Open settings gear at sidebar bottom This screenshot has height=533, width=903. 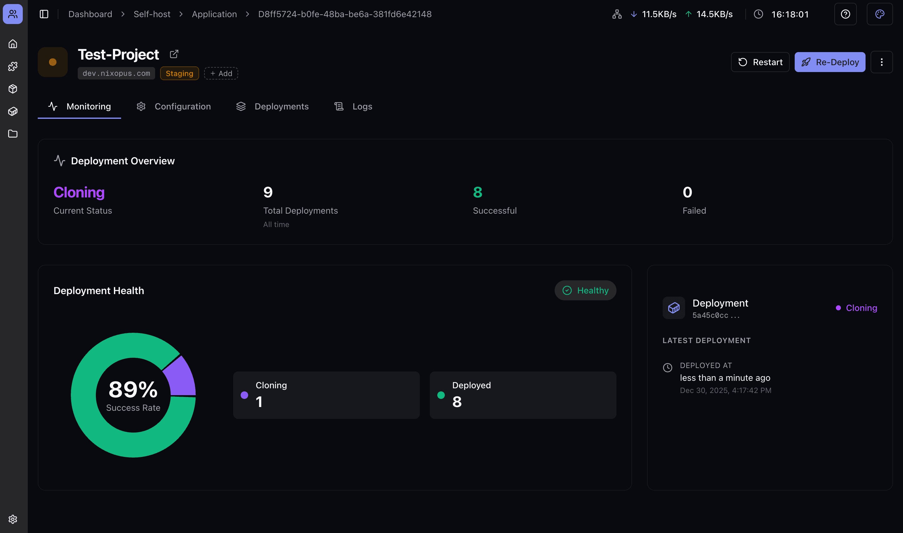[13, 519]
